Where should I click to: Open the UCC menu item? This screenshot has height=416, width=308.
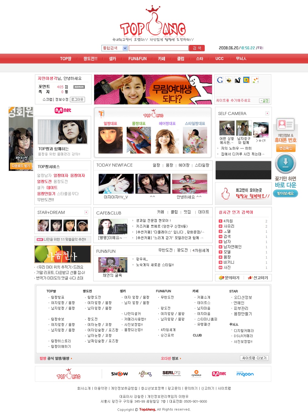click(219, 59)
